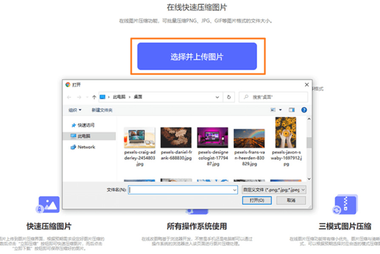Click the 三模式图片压缩 archive icon
The width and height of the screenshot is (380, 254).
345,204
